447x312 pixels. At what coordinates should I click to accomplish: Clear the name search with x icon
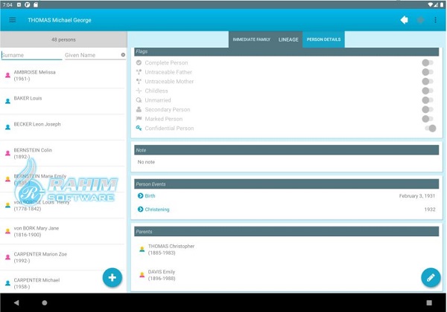click(123, 55)
